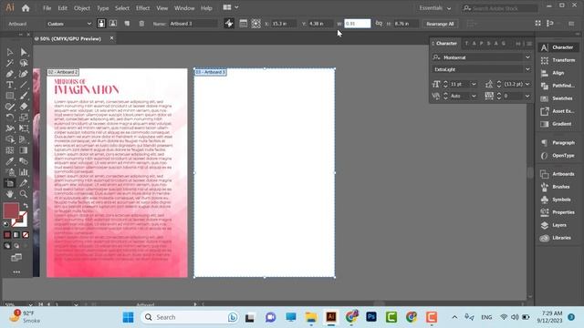Select the Magic Wand tool
584x328 pixels.
click(x=10, y=63)
